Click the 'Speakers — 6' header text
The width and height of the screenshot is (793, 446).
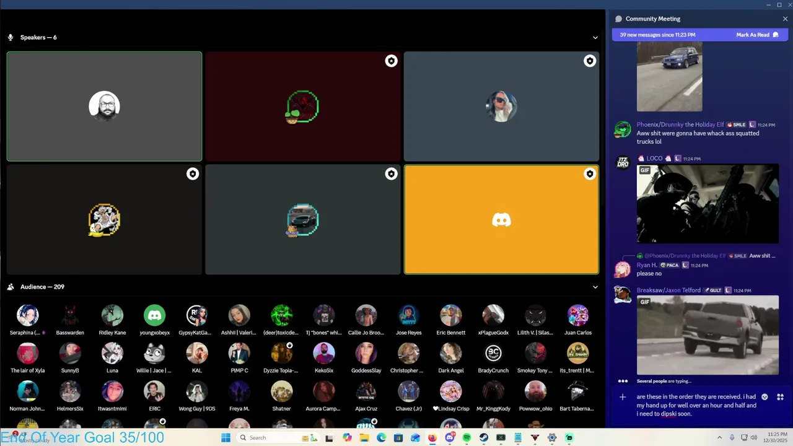click(x=38, y=37)
